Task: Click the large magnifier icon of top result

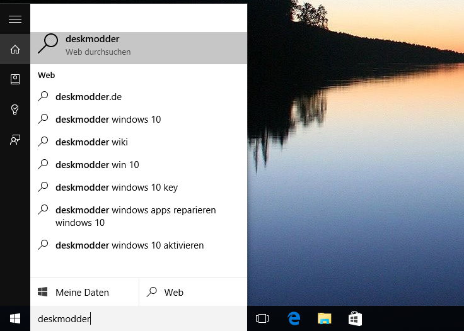Action: coord(48,43)
